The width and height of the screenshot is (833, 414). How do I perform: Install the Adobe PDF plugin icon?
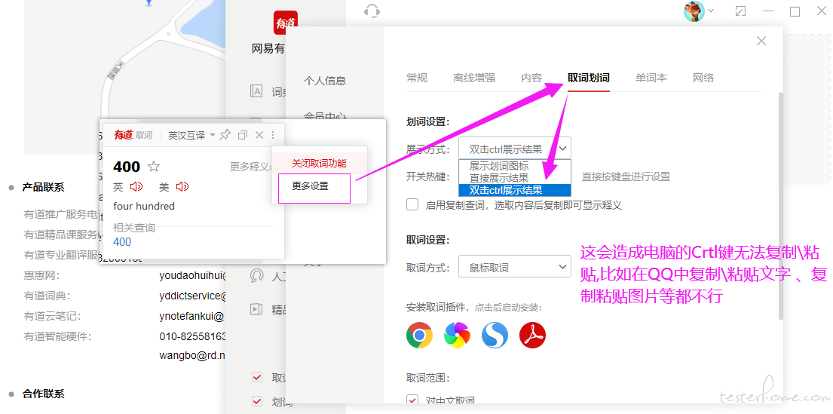click(532, 335)
